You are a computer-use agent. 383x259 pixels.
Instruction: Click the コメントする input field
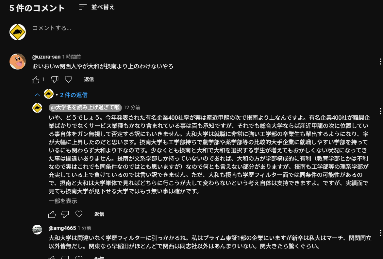(207, 28)
